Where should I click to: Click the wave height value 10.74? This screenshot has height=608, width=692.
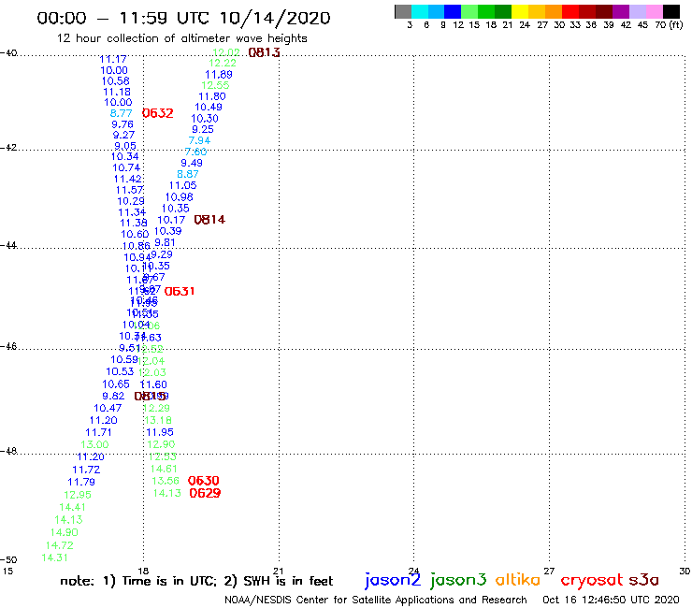(126, 167)
